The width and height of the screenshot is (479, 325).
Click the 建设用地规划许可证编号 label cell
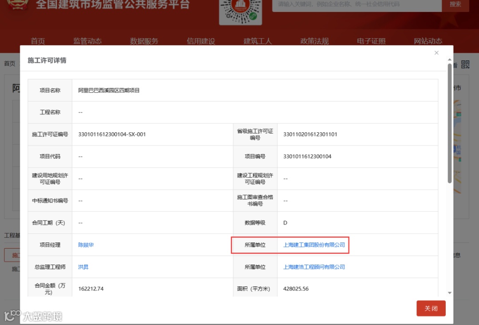tap(50, 178)
